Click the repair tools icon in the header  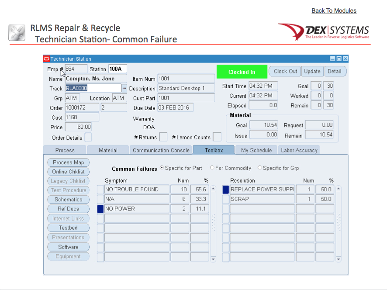[x=17, y=32]
